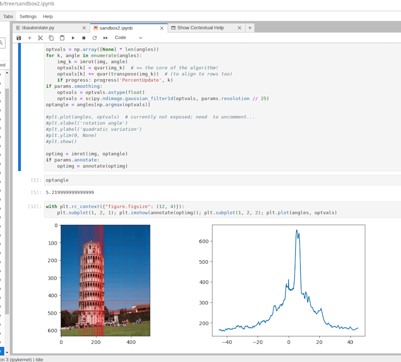Click the blue cell collapse bar

20,107
